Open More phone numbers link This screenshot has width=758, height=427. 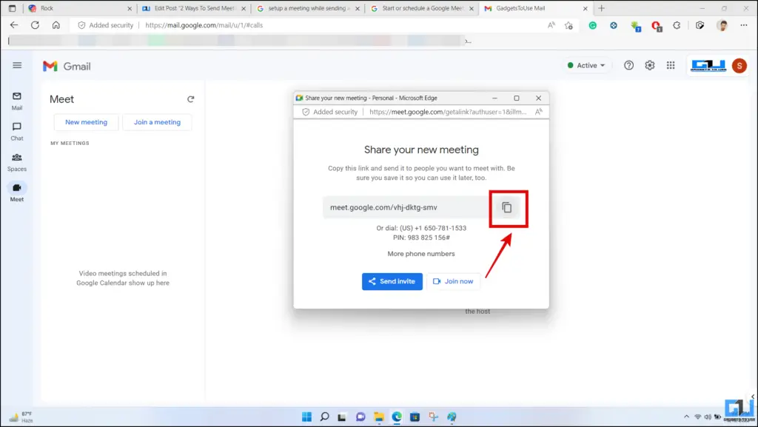(421, 254)
